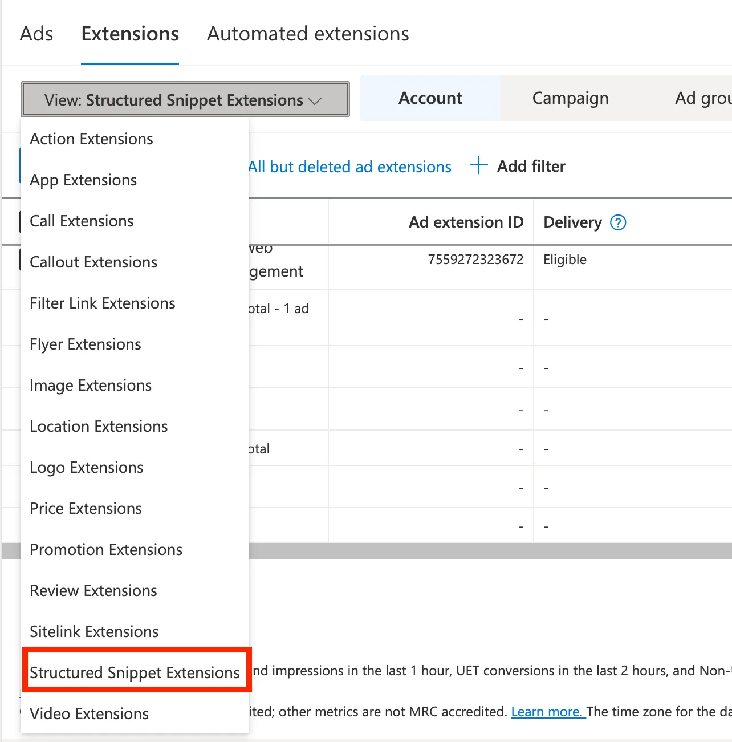Open the Delivery column help icon
The image size is (732, 742).
618,222
